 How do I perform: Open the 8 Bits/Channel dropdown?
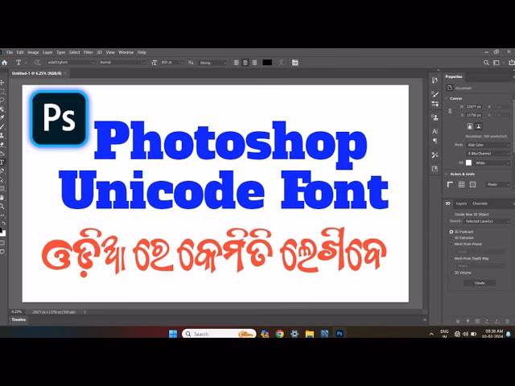[x=488, y=154]
